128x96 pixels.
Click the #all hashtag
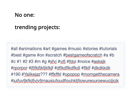pyautogui.click(x=14, y=49)
